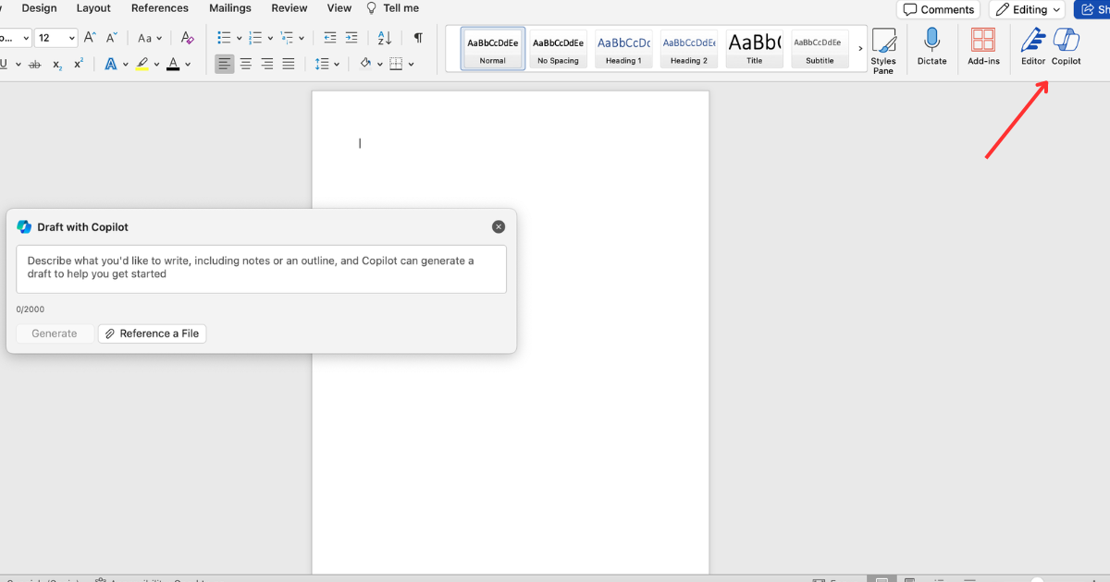Viewport: 1110px width, 582px height.
Task: Toggle superscript formatting
Action: (x=79, y=64)
